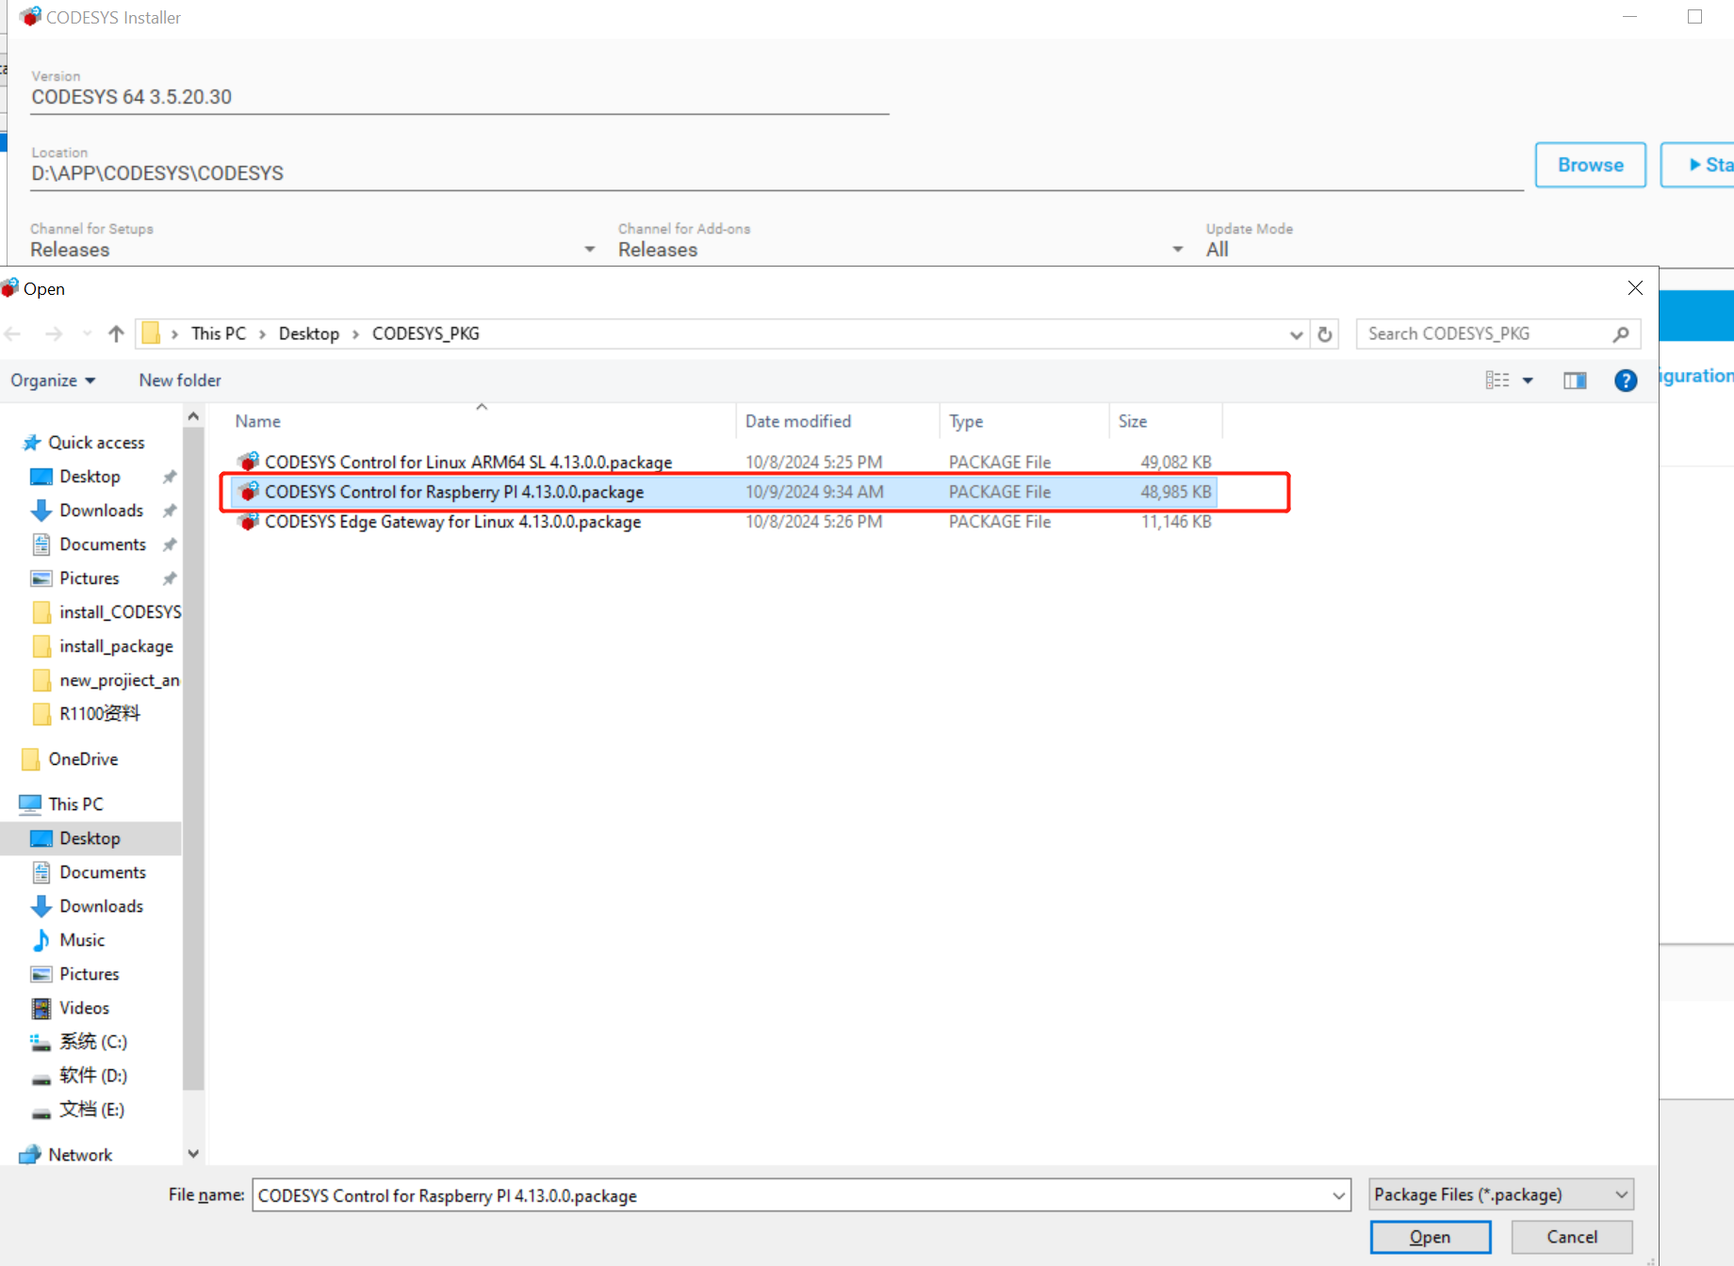Click the File name input field

[790, 1195]
